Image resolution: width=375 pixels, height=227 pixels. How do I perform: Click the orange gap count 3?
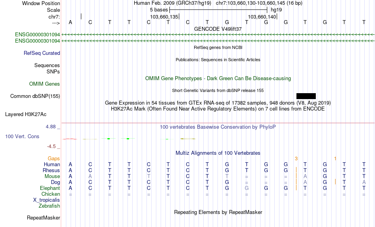[x=296, y=159]
